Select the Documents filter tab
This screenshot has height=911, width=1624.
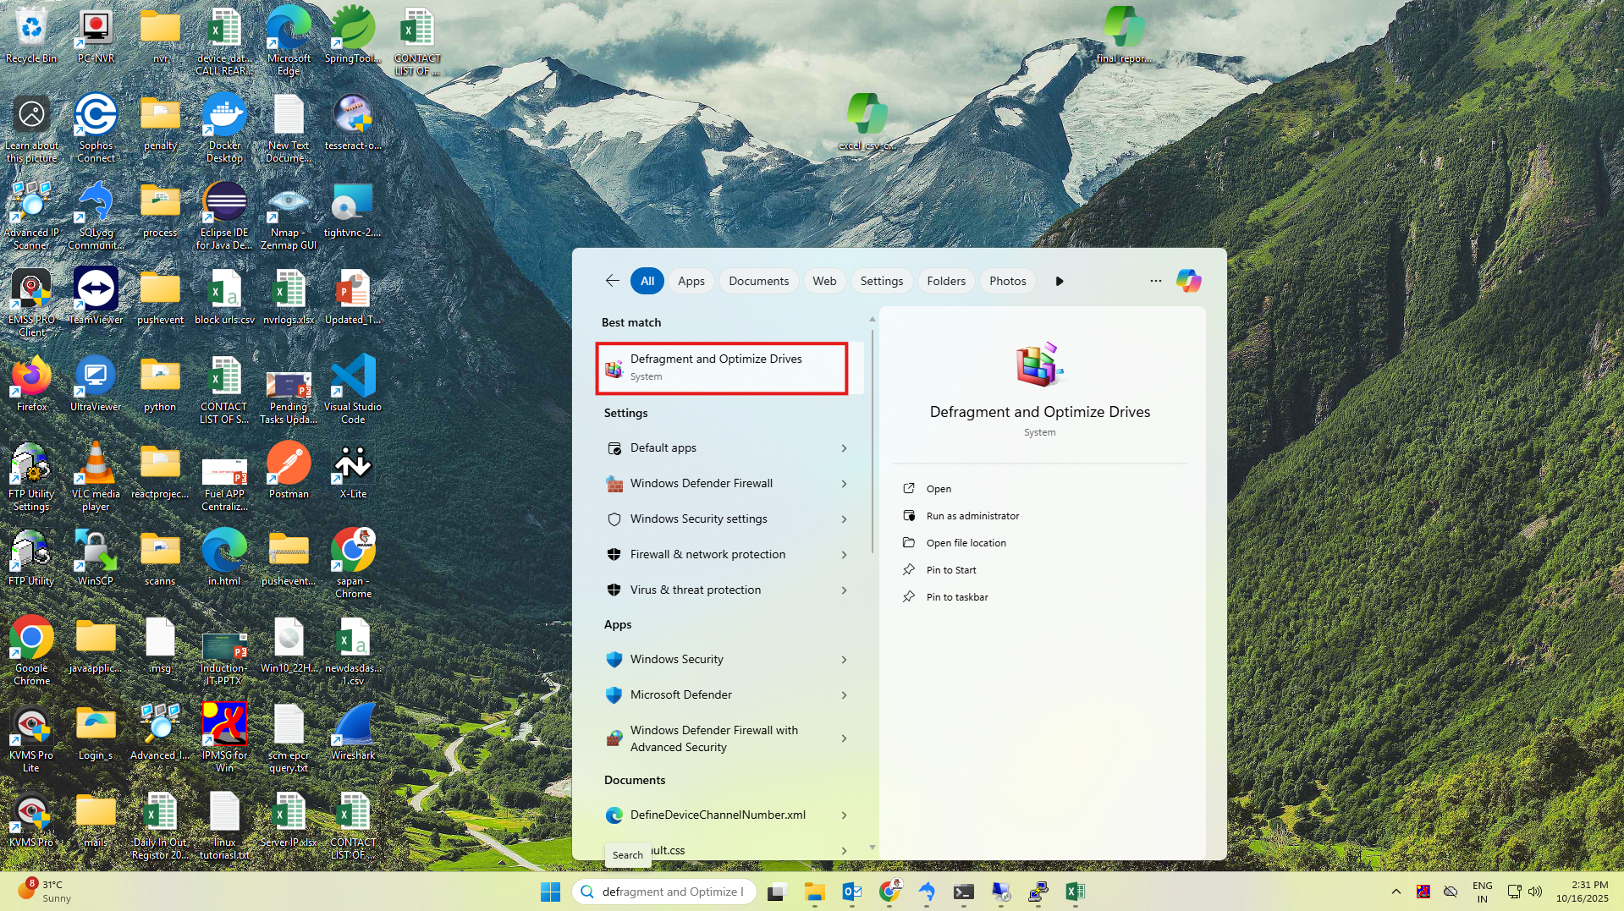pos(758,281)
